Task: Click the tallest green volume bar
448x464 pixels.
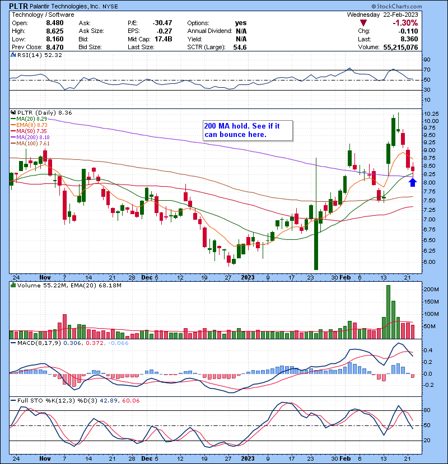Action: point(388,312)
